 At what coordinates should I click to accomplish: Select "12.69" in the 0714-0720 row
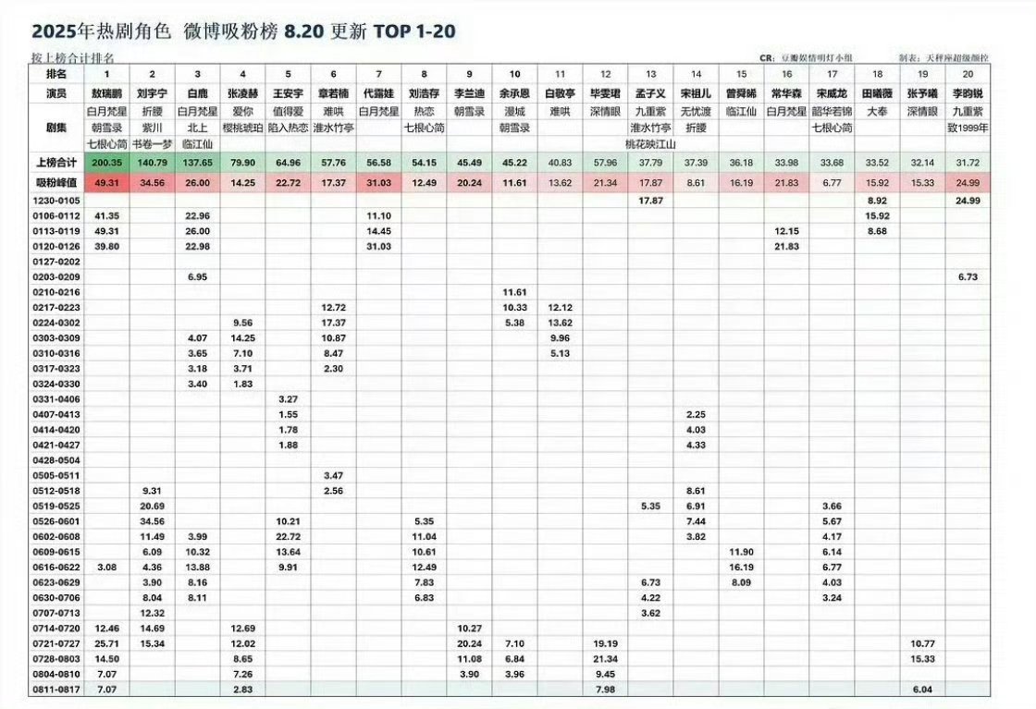click(x=243, y=629)
